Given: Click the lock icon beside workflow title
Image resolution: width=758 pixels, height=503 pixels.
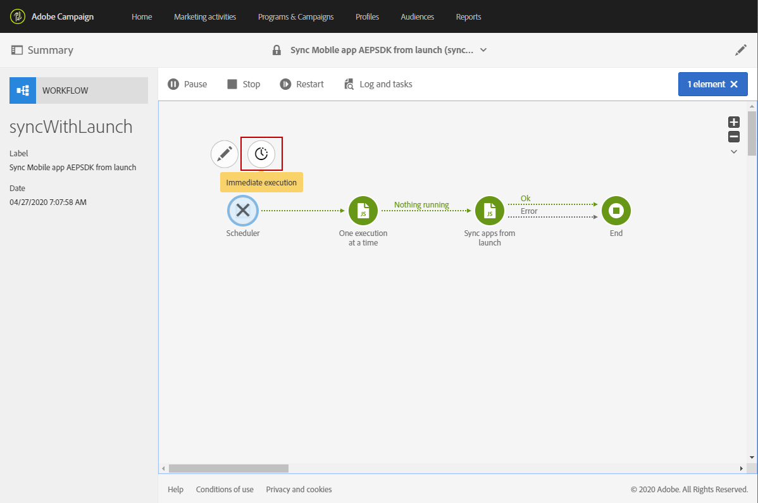Looking at the screenshot, I should point(276,50).
